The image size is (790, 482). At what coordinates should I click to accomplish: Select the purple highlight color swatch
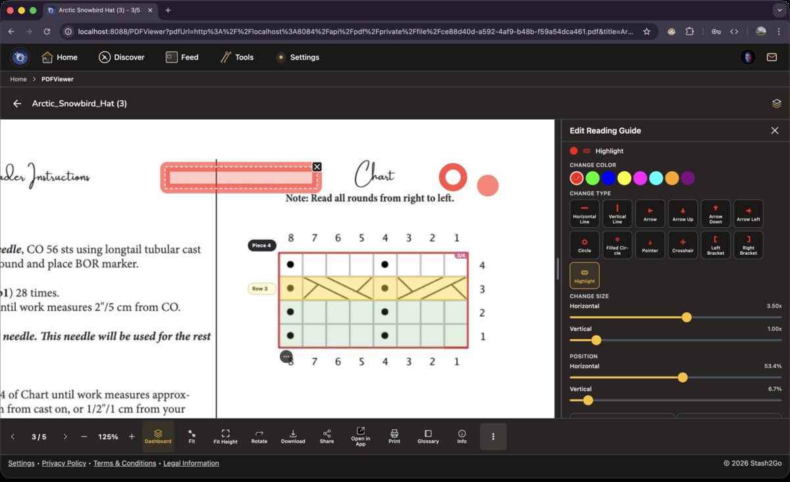point(687,178)
